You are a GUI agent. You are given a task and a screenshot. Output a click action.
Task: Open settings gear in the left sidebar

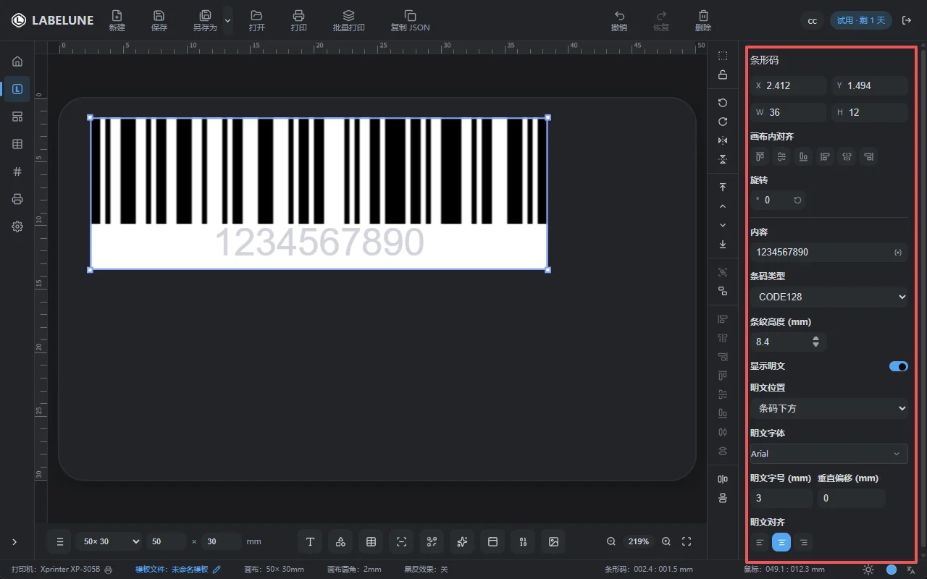pos(17,227)
